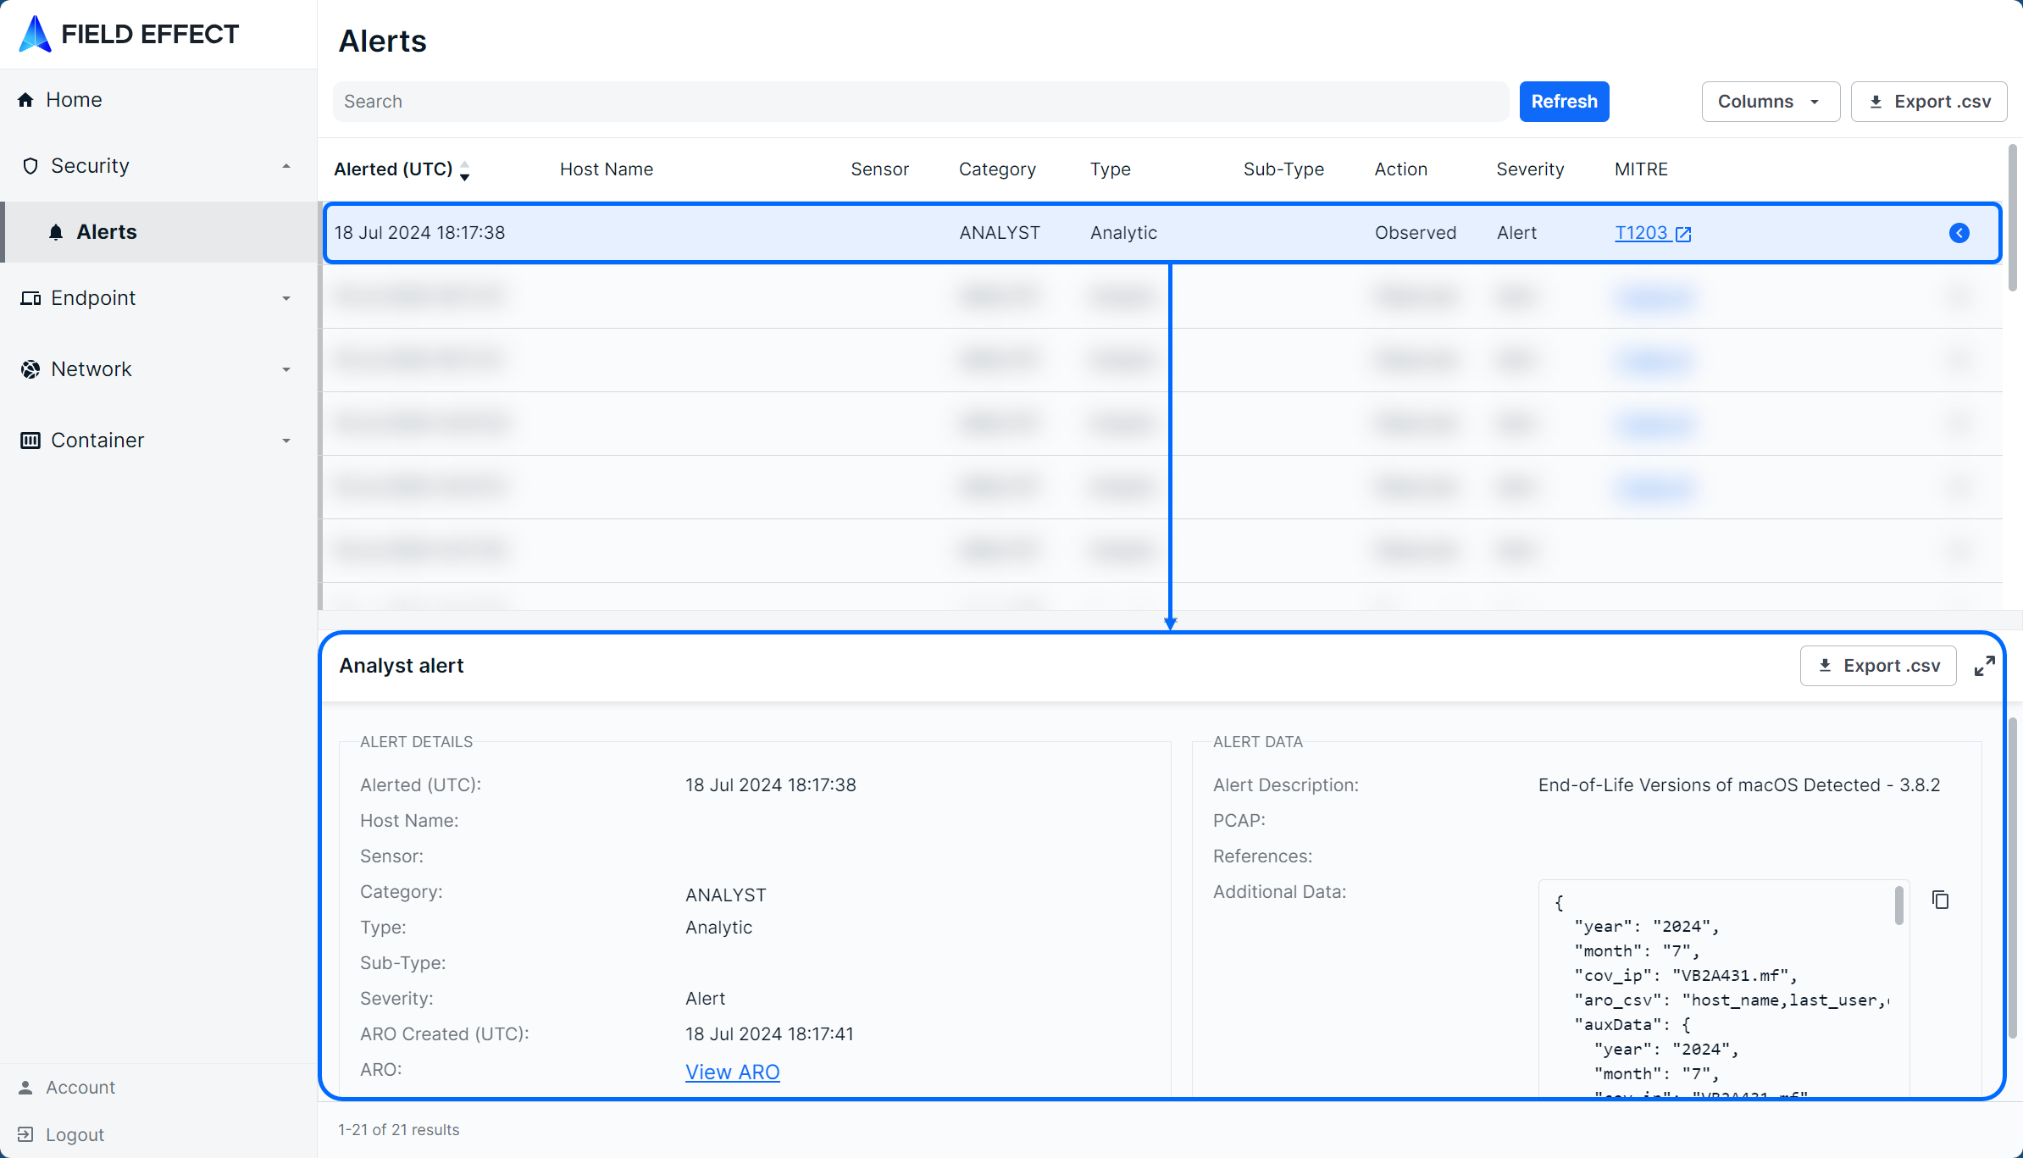Click the Field Effect logo
The image size is (2023, 1158).
click(x=129, y=34)
